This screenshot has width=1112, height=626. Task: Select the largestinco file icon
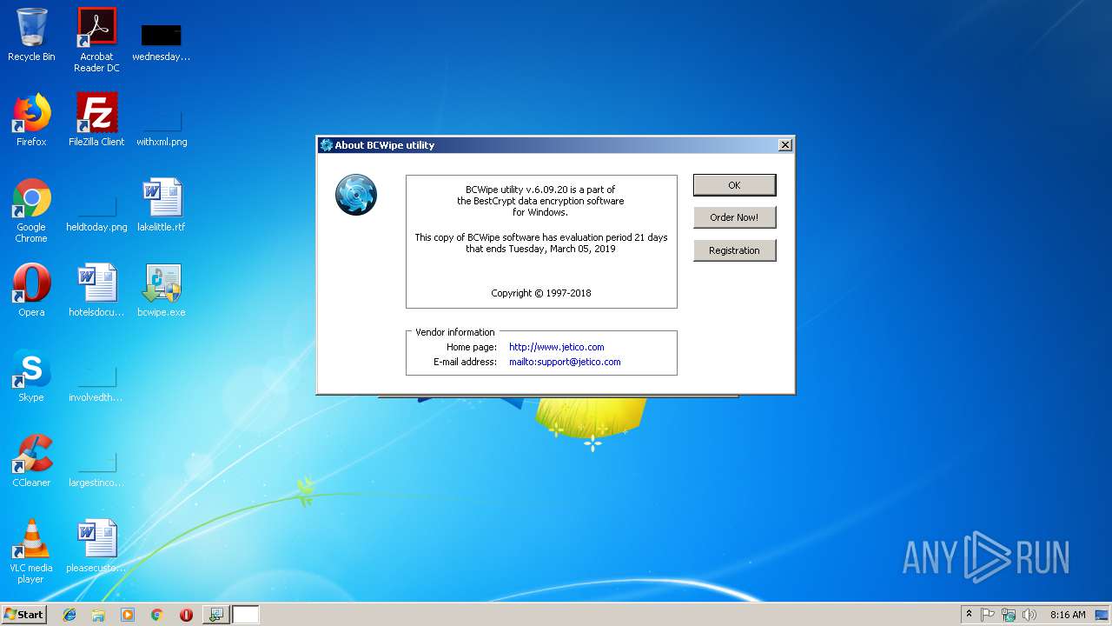(x=96, y=468)
